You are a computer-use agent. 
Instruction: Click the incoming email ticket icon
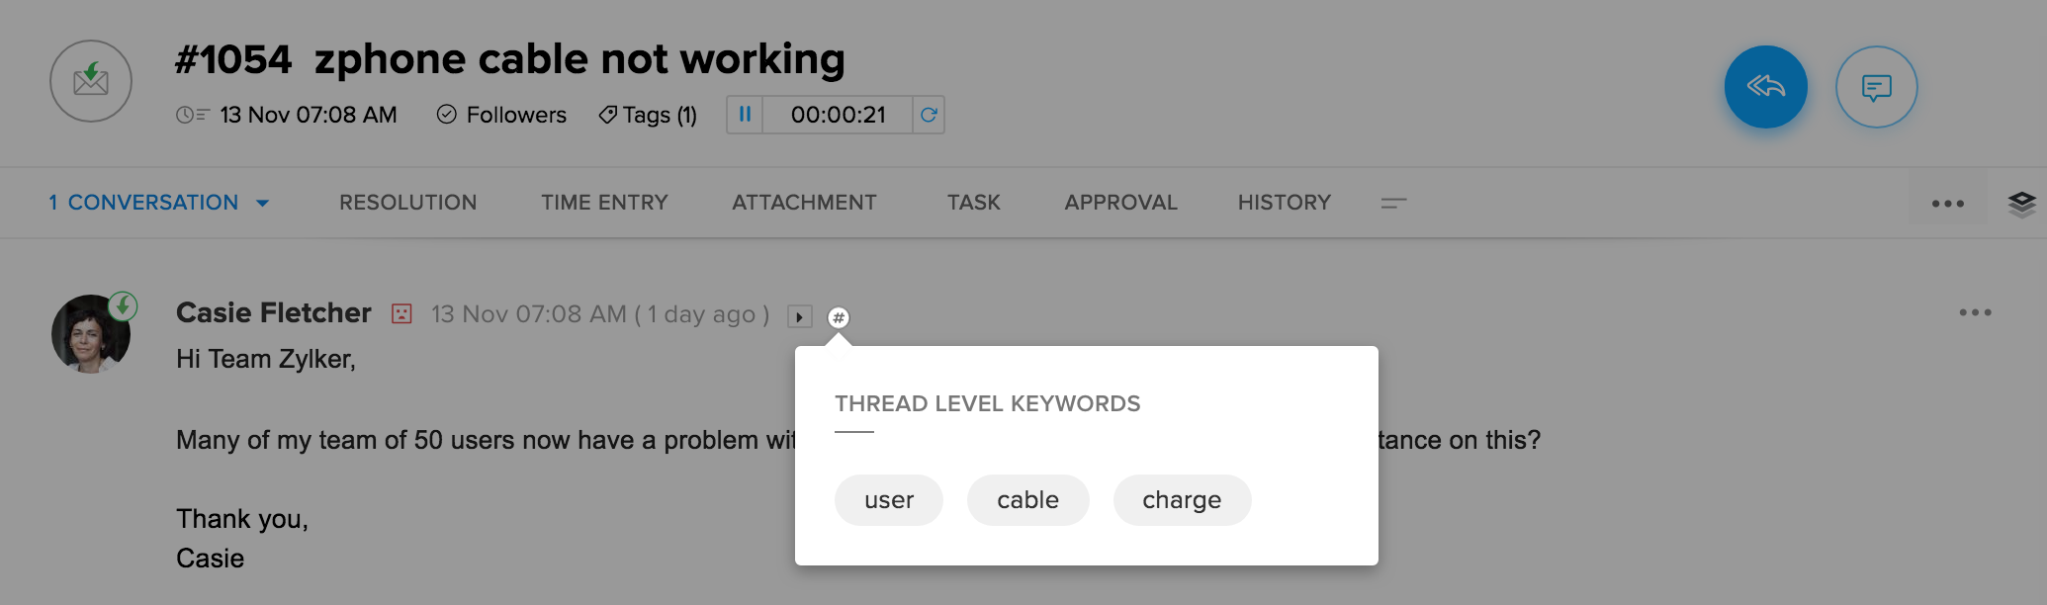coord(91,81)
